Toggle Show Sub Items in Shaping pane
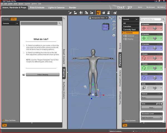The image size is (167, 133). [3, 120]
